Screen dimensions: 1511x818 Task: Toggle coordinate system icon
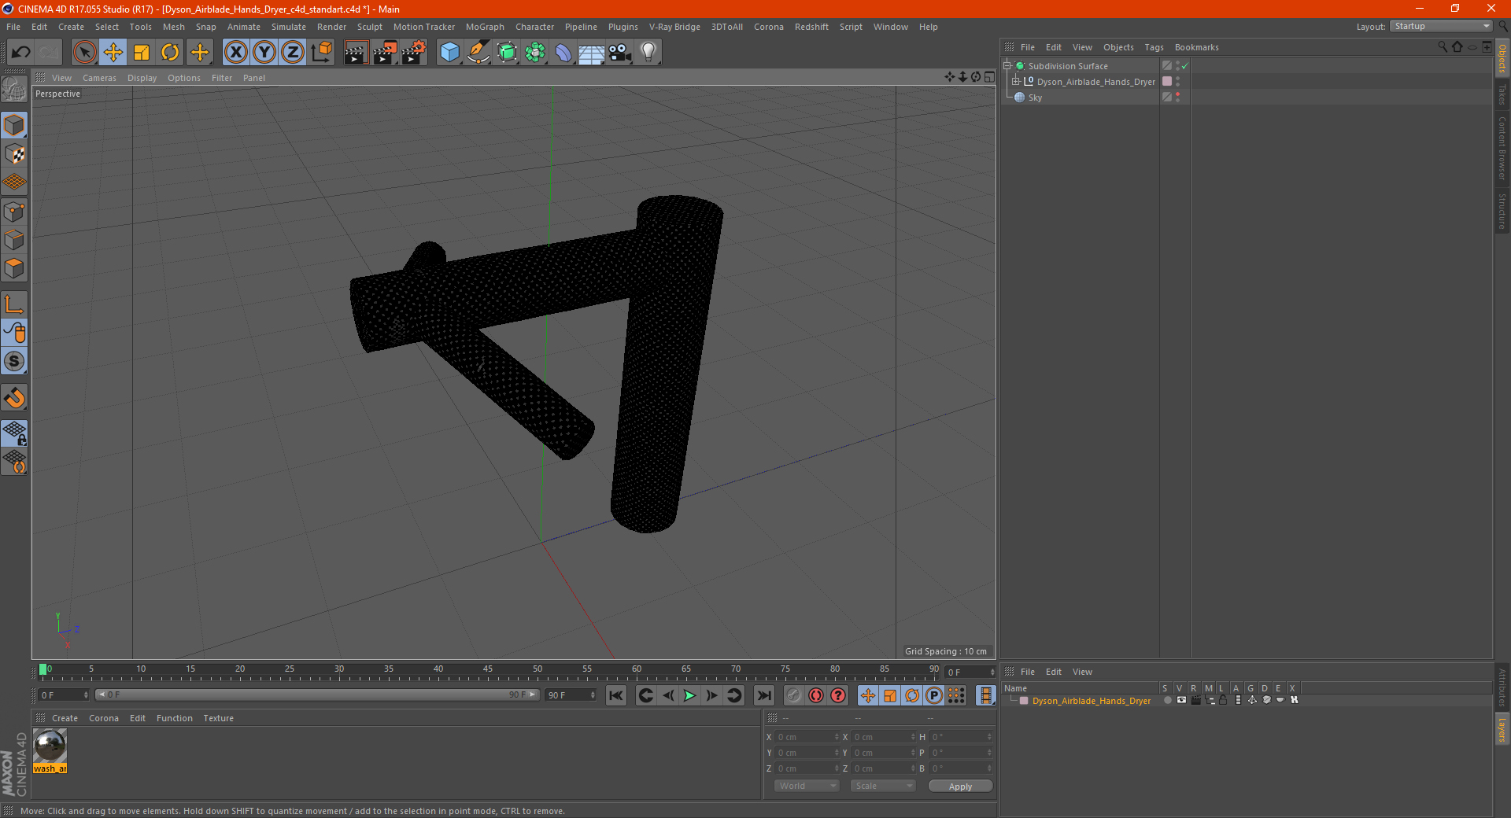point(321,53)
